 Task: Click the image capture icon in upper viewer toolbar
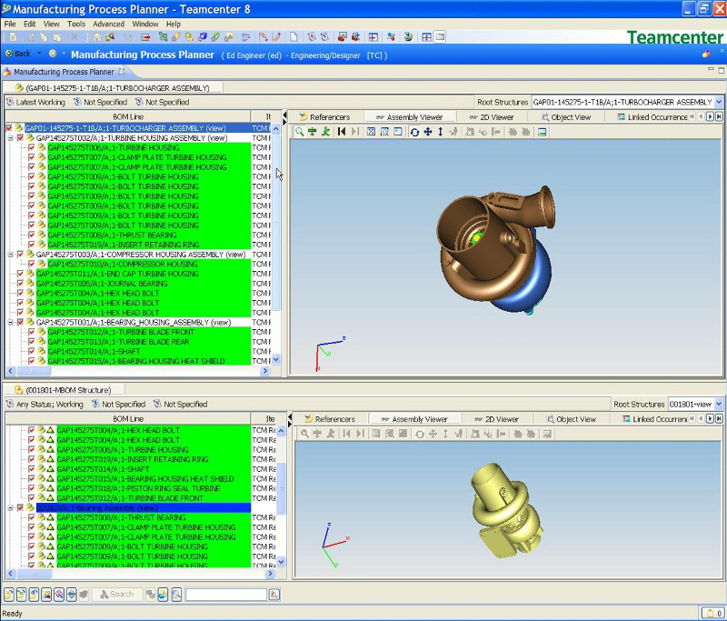(x=542, y=132)
